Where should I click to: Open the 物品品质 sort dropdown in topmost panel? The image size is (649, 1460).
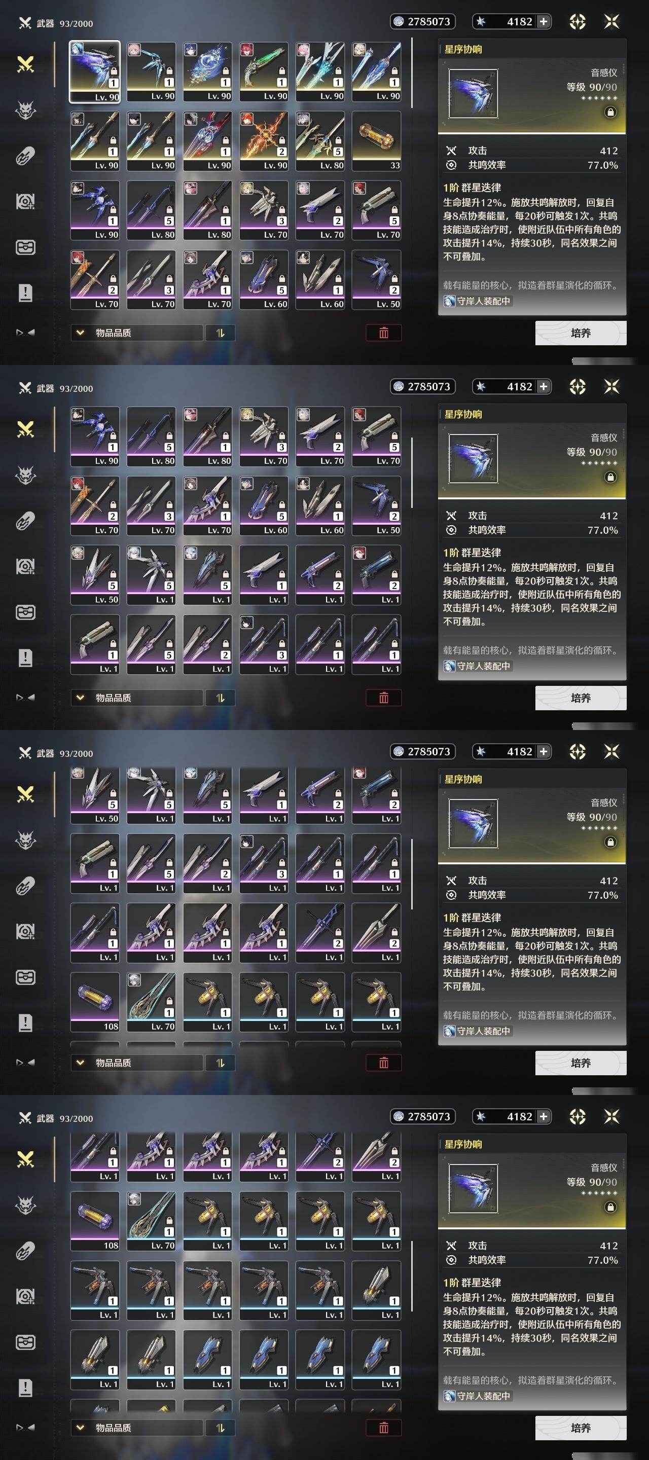coord(136,333)
